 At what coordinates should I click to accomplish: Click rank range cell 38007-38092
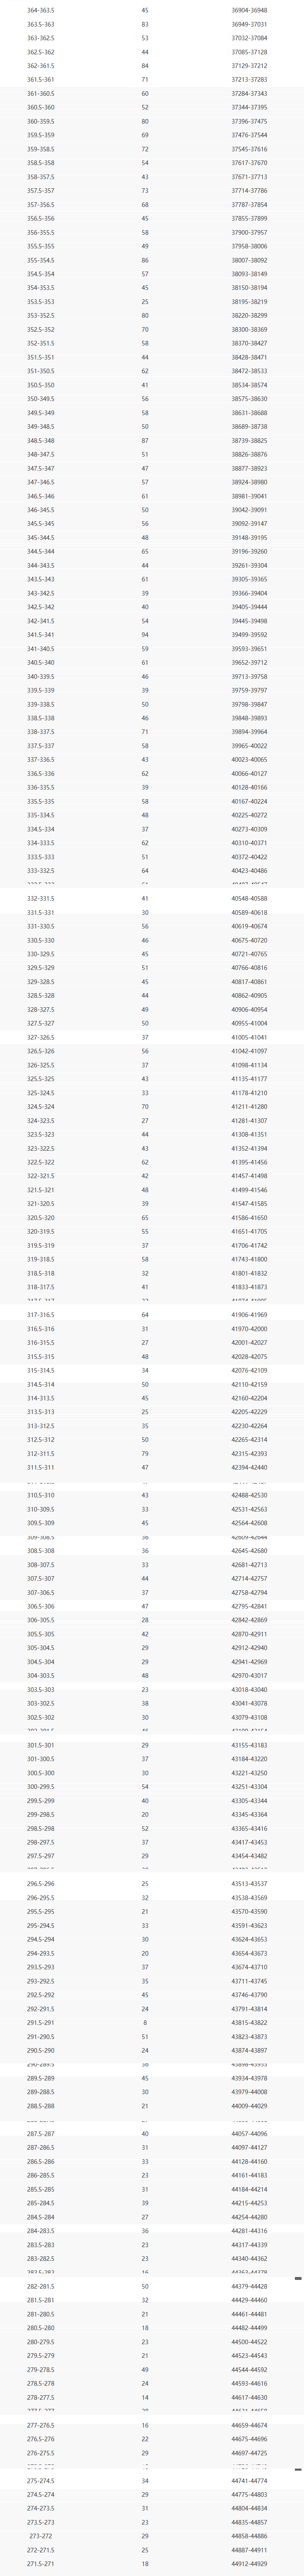pyautogui.click(x=249, y=260)
